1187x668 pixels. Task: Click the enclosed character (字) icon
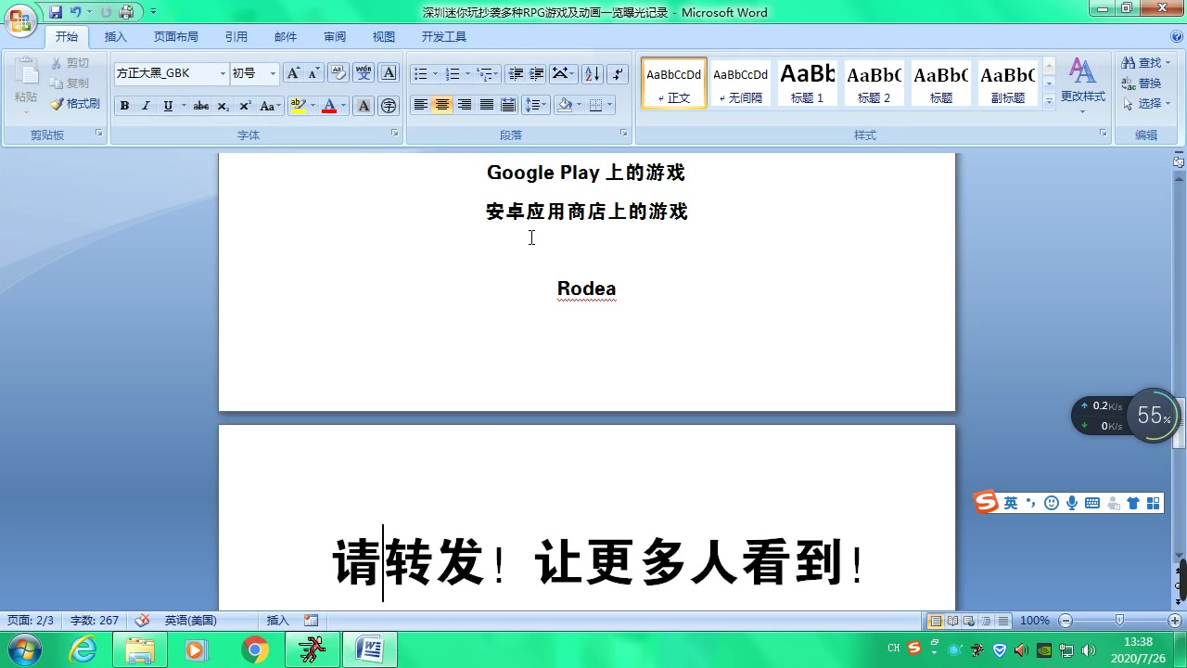click(389, 106)
